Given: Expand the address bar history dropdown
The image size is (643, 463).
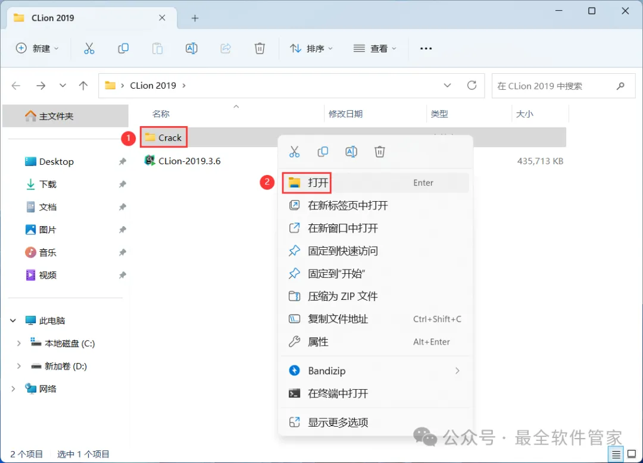Looking at the screenshot, I should point(447,85).
